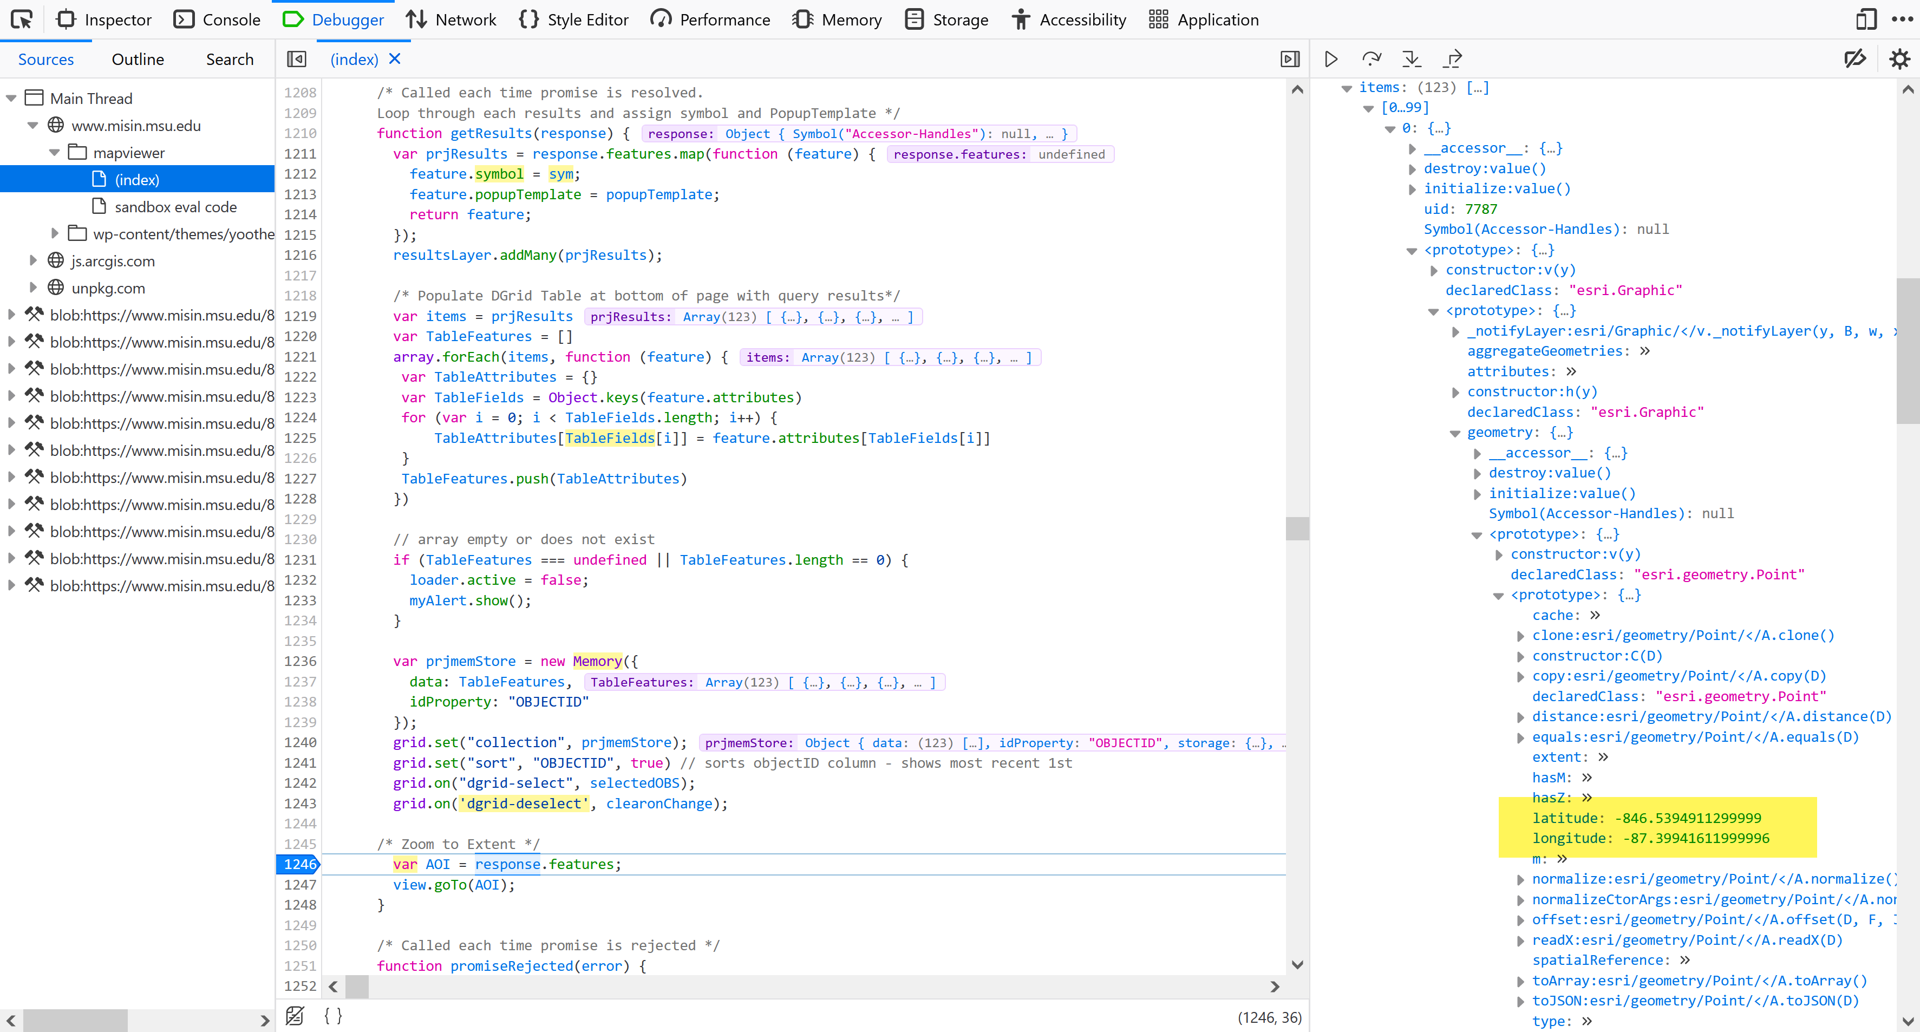Expand the attributes property node
Screen dimensions: 1920x1032
[1510, 371]
